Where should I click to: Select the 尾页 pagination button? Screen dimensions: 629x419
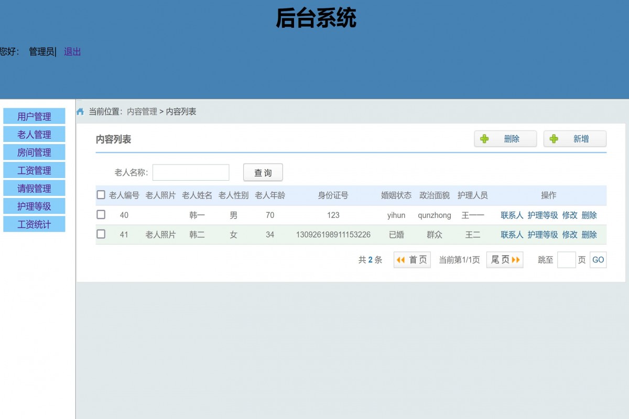click(504, 259)
